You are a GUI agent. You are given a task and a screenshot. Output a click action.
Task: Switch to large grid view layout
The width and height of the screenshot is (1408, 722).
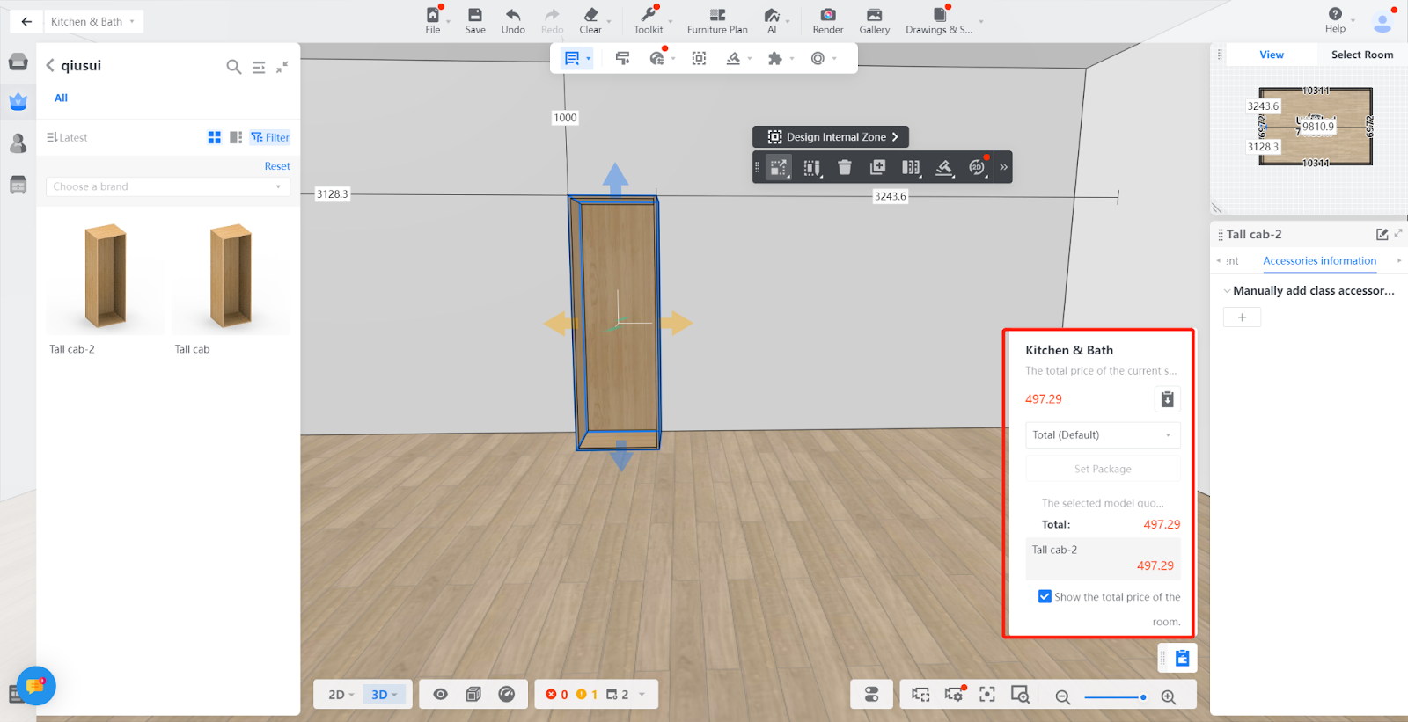(x=214, y=137)
